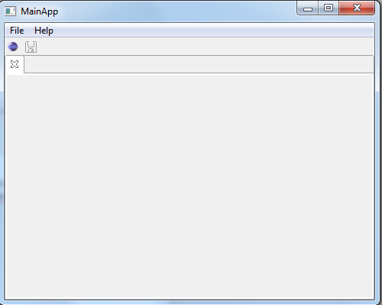The image size is (382, 305).
Task: Click the purple Eclipse globe toolbar icon
Action: (x=13, y=47)
